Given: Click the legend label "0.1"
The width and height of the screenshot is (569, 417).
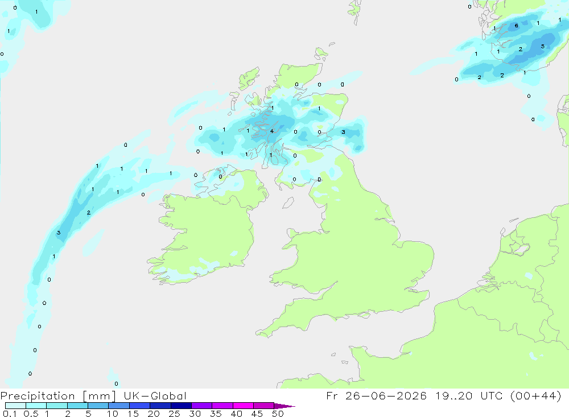Looking at the screenshot, I should coord(10,414).
